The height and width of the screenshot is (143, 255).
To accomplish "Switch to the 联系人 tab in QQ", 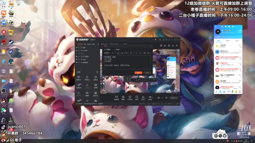I will click(x=228, y=41).
